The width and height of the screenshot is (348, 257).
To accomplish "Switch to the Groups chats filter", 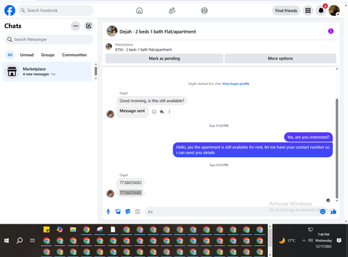I will click(48, 55).
